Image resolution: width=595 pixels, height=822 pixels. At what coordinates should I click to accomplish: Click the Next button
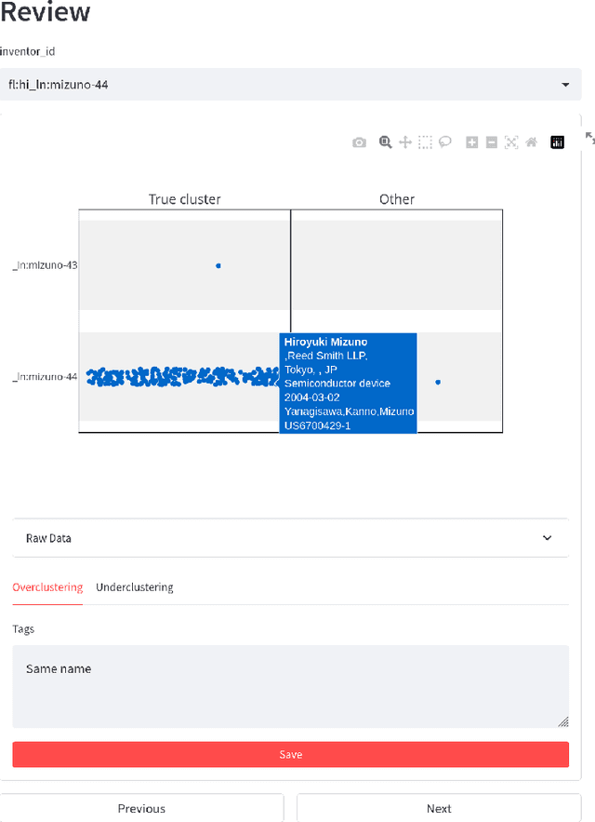coord(439,808)
